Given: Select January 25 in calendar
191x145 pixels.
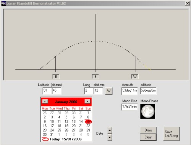Looking at the screenshot, I should point(59,130).
